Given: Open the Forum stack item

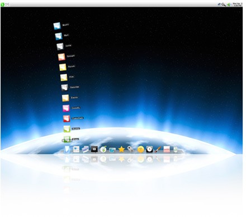Looking at the screenshot, I should tap(63, 67).
